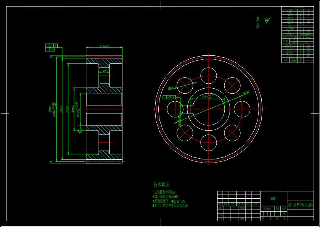
Task: Select the 0.1 A tolerance frame in section view
Action: [x=51, y=45]
